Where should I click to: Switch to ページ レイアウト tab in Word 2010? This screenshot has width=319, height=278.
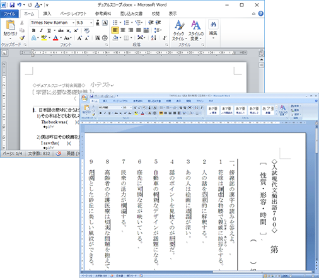pyautogui.click(x=73, y=14)
